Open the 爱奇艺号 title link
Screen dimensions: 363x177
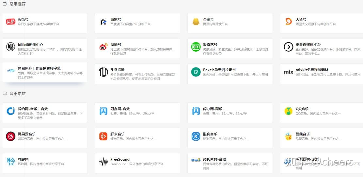coord(210,44)
